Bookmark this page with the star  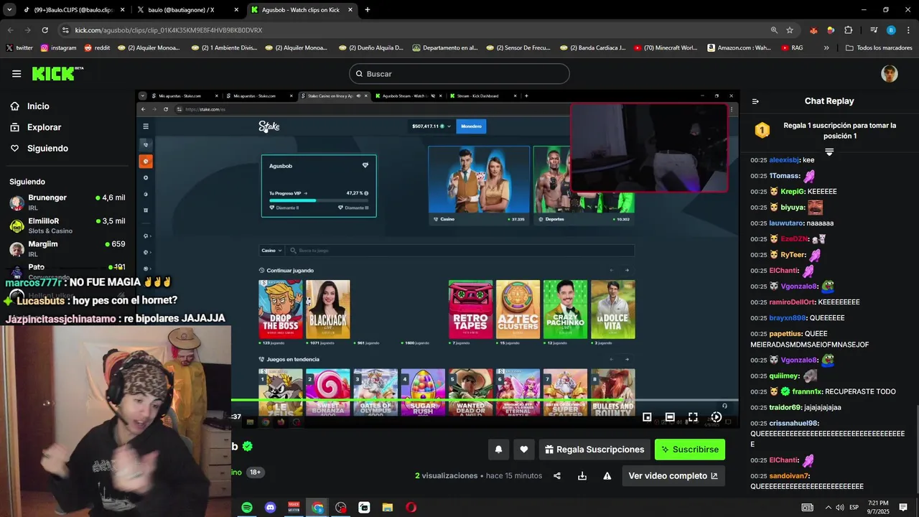[790, 30]
